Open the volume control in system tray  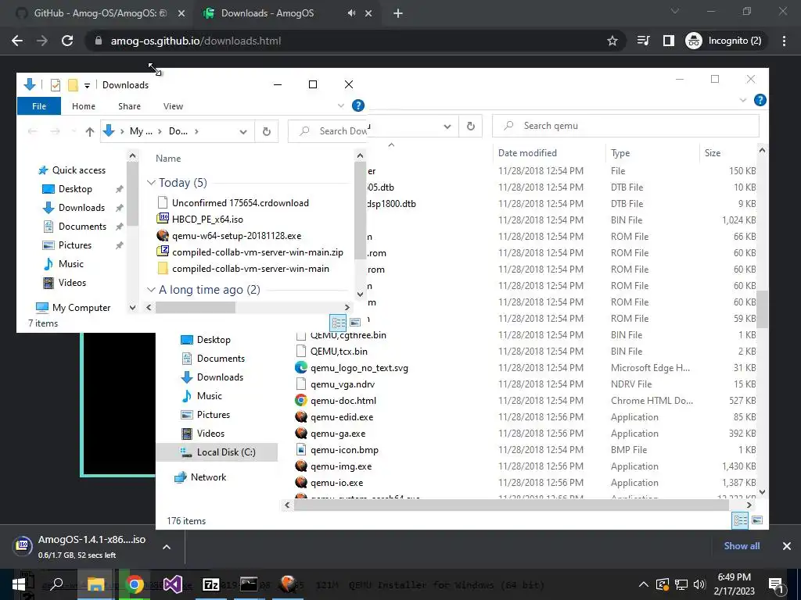(699, 584)
